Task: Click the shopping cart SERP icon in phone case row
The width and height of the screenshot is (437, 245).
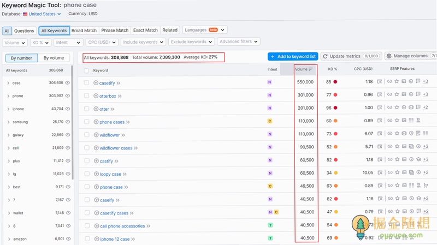Action: point(426,185)
